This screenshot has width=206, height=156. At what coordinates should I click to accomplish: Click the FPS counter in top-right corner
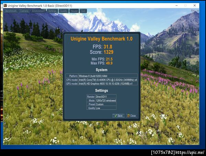[195, 11]
